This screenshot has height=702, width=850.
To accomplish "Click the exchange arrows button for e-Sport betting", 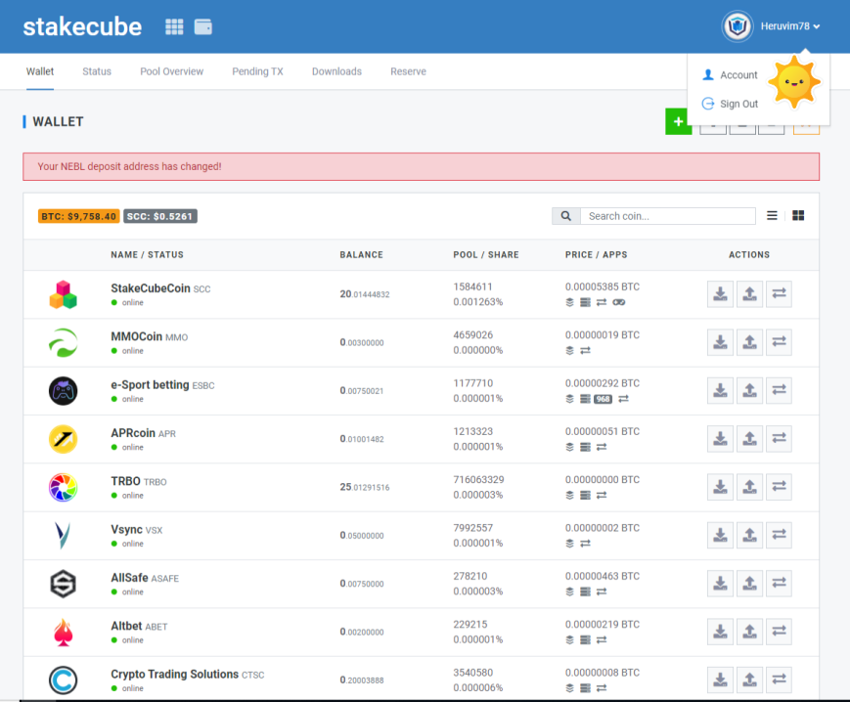I will click(x=779, y=390).
